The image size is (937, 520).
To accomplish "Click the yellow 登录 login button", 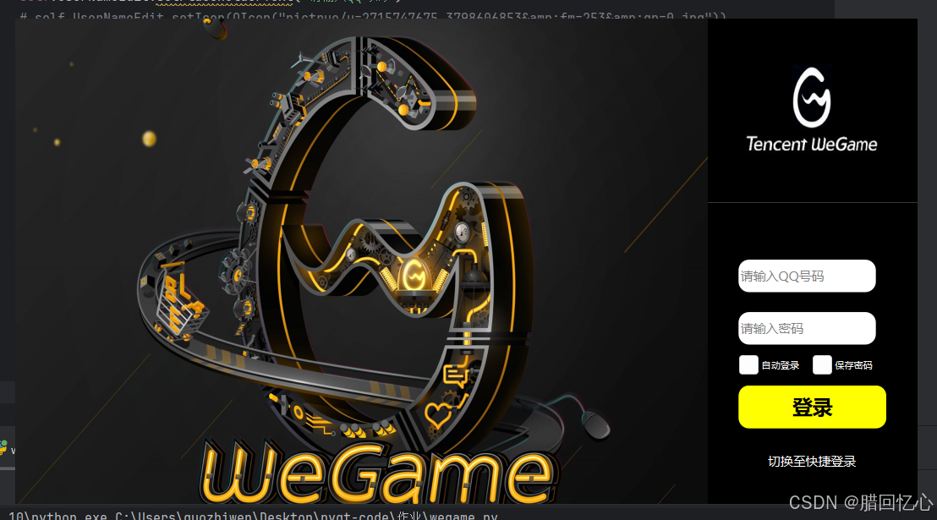I will (812, 407).
